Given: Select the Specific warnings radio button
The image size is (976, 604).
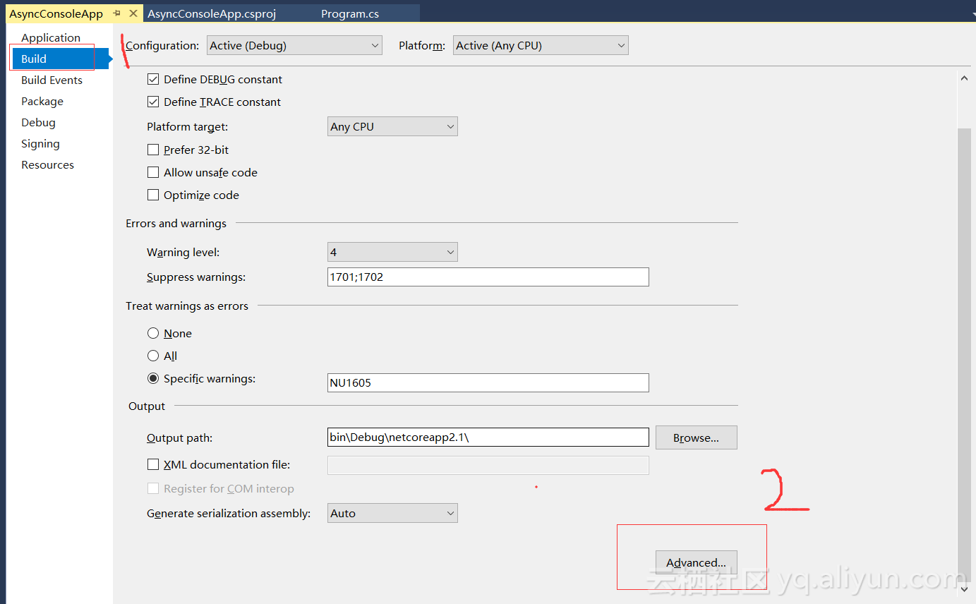Looking at the screenshot, I should [x=153, y=378].
